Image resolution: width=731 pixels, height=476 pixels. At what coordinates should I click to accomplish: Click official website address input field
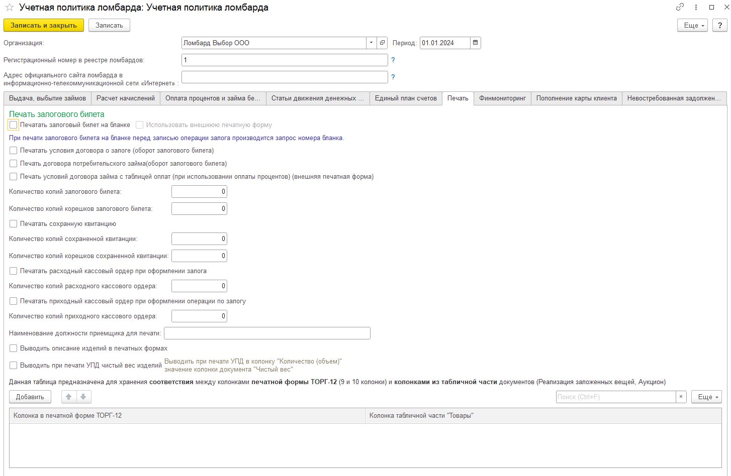285,77
